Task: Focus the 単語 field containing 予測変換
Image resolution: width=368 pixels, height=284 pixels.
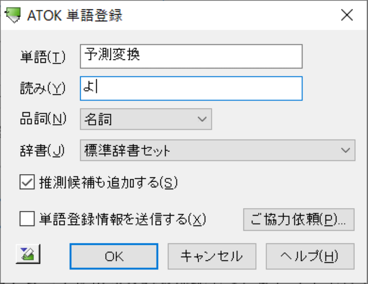Action: [x=191, y=56]
